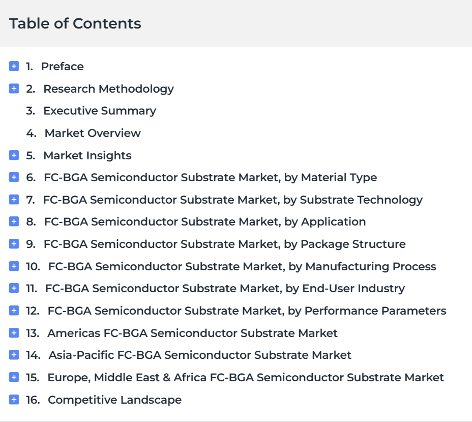Expand Manufacturing Process chapter plus icon

coord(14,266)
